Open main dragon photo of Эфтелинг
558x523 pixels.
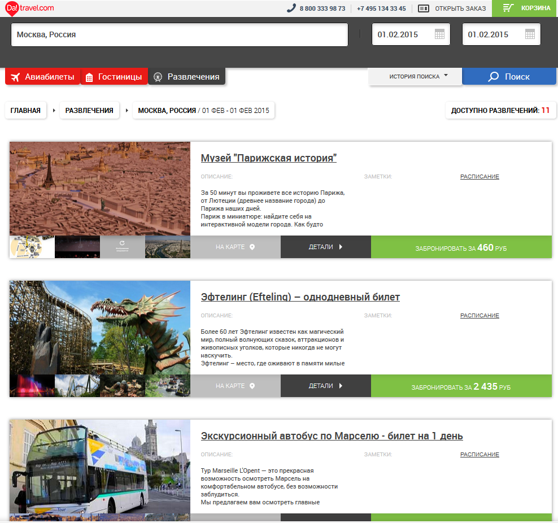[100, 328]
